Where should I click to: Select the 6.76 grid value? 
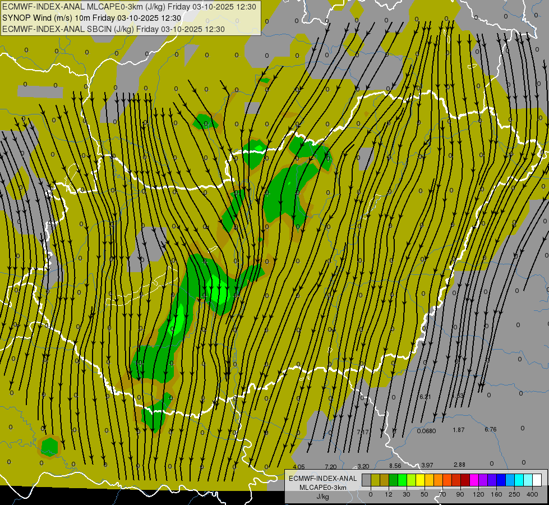click(491, 429)
